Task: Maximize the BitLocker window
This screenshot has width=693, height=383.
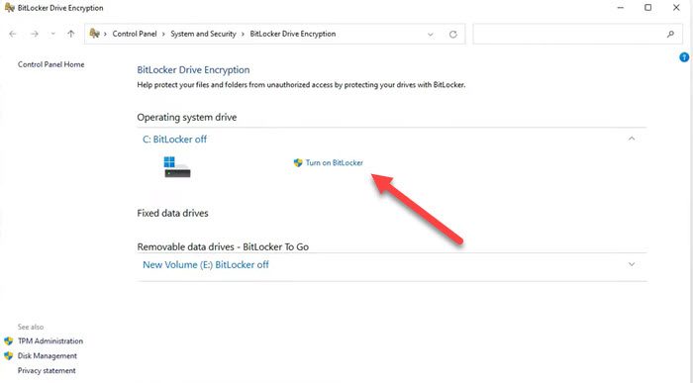Action: (647, 8)
